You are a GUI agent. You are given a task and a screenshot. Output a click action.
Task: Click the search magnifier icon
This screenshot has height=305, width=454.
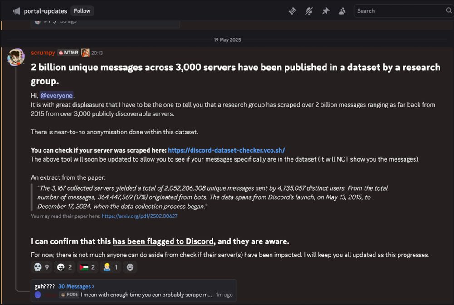point(449,11)
